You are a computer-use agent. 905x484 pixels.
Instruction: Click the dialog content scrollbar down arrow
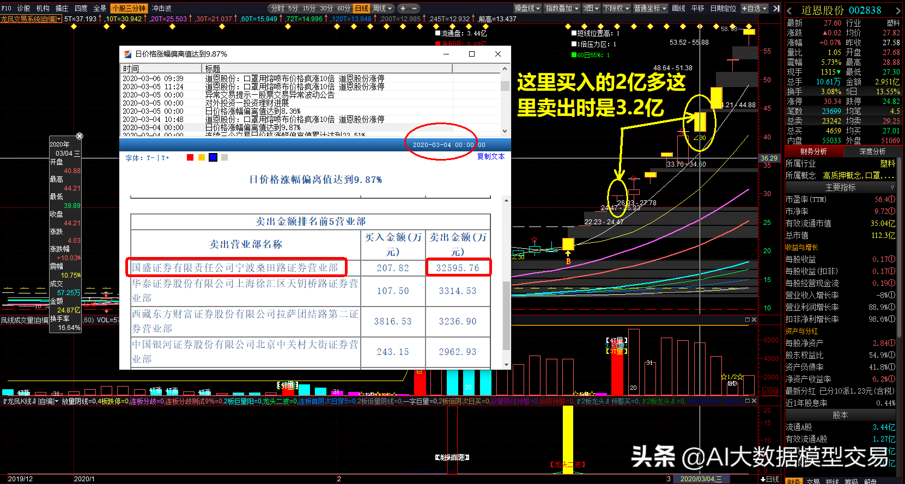coord(506,364)
